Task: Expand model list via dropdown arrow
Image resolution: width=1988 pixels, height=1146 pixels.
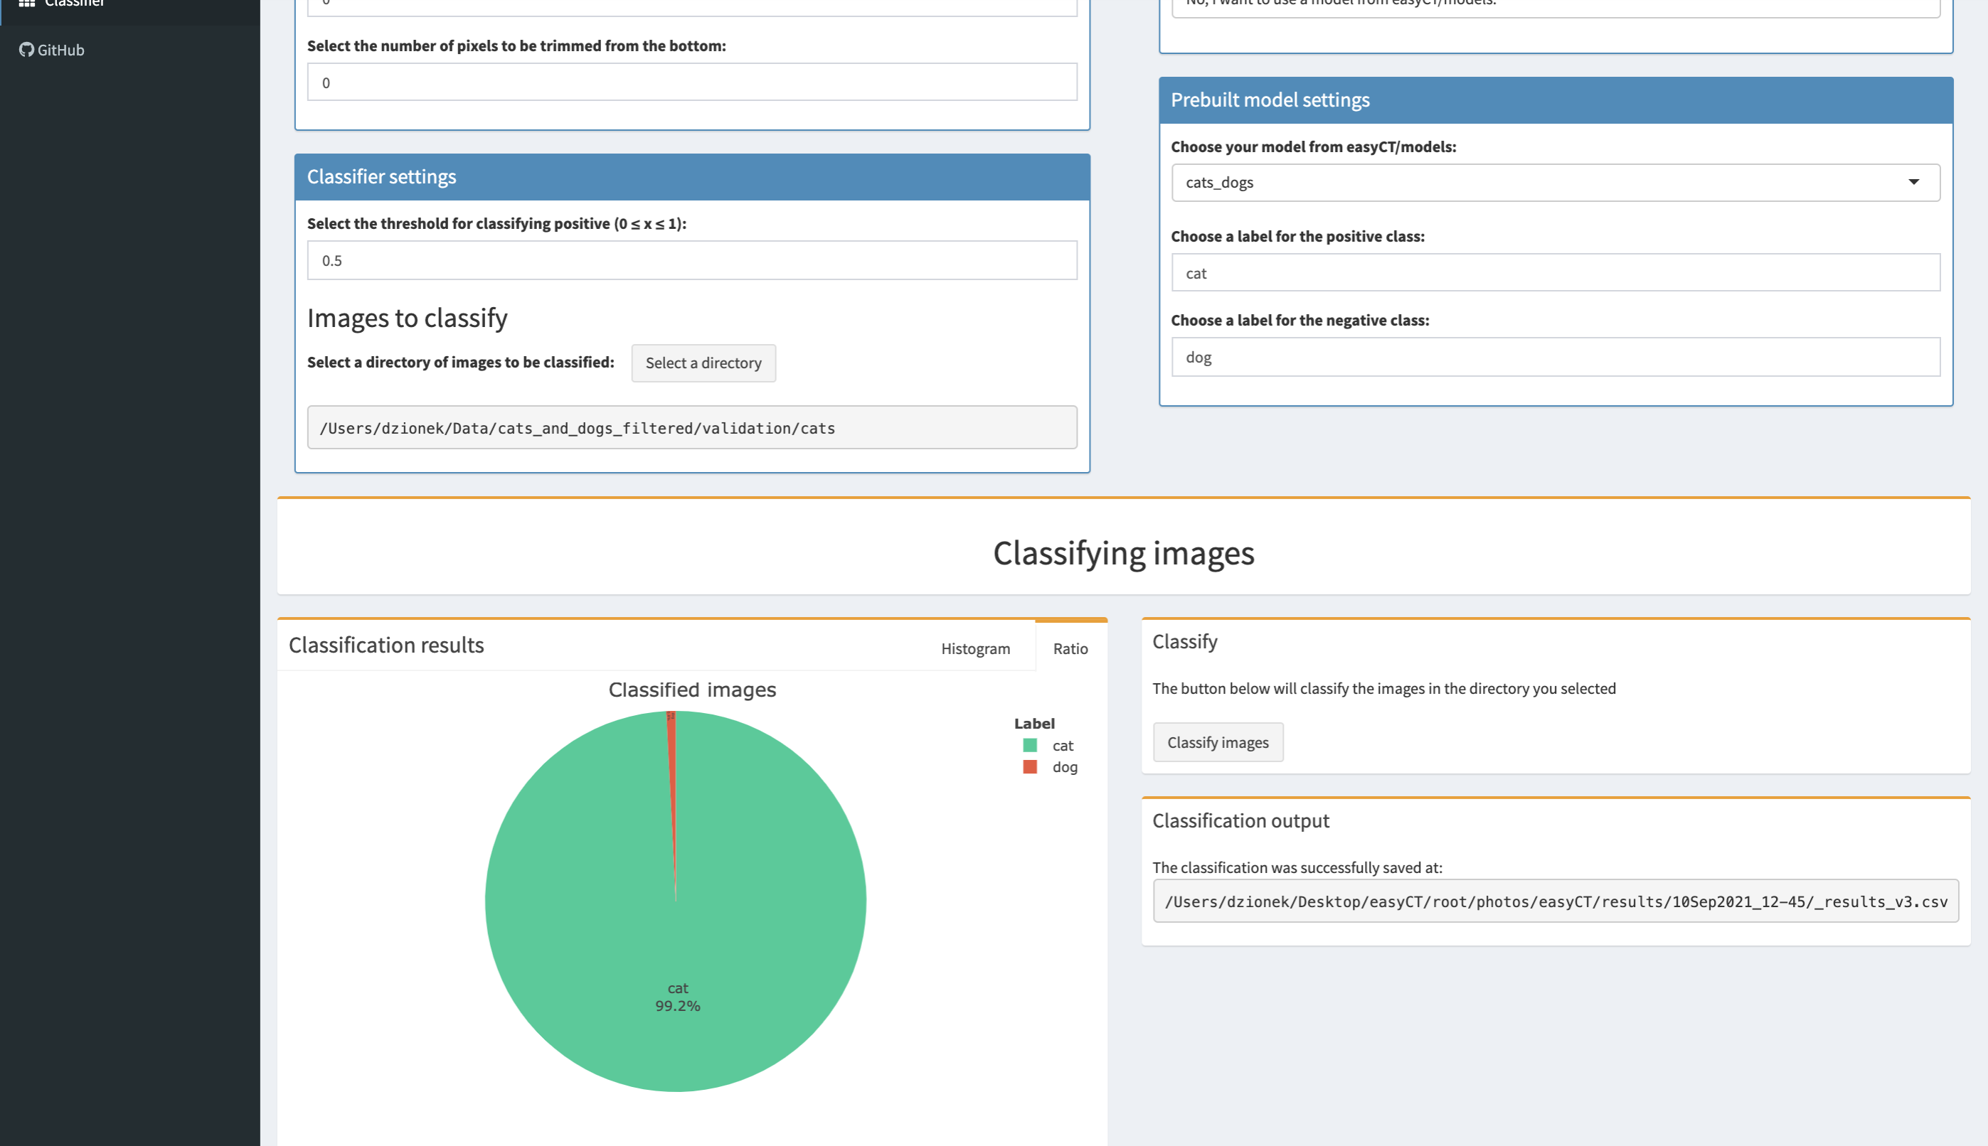Action: [x=1913, y=182]
